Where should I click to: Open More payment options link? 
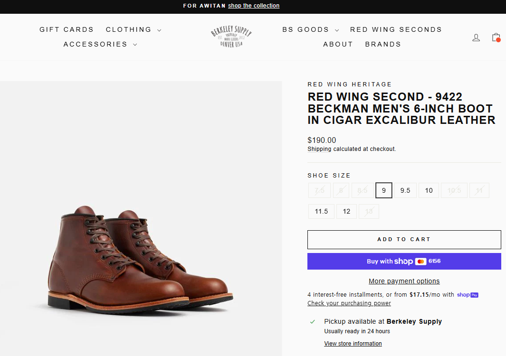click(x=404, y=281)
